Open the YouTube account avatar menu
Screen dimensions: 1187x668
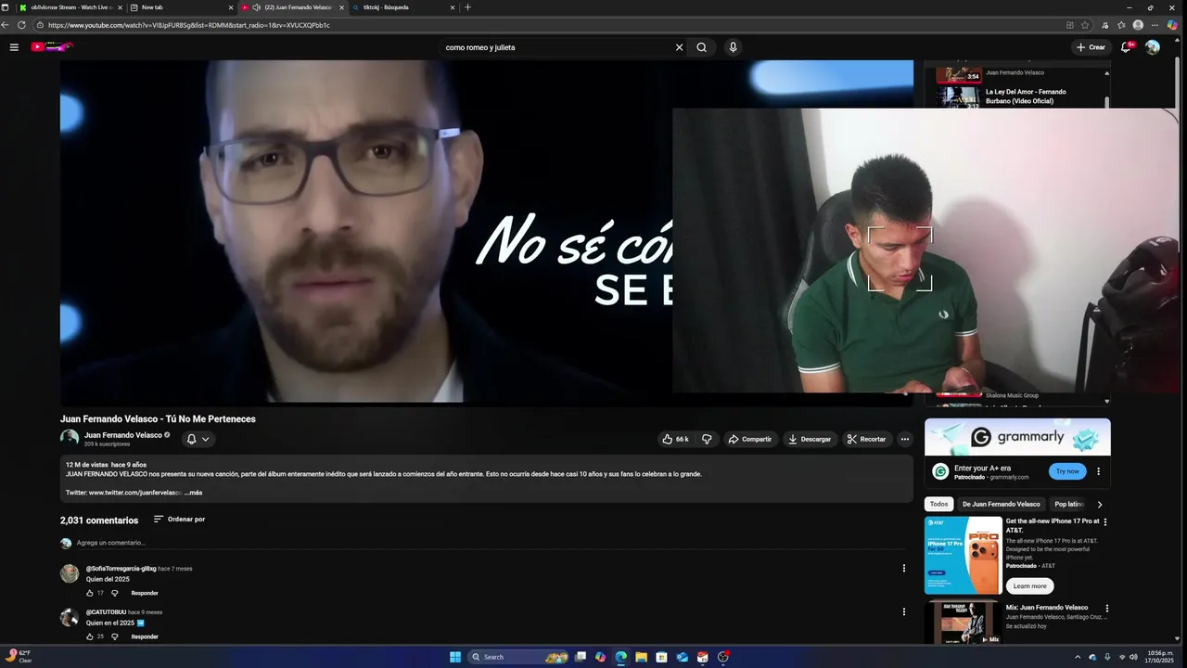click(x=1153, y=47)
